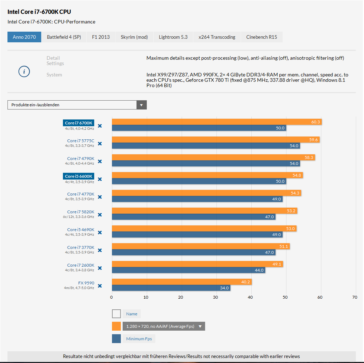The image size is (364, 363).
Task: Remove Core i7 5820K with its X icon
Action: [100, 215]
